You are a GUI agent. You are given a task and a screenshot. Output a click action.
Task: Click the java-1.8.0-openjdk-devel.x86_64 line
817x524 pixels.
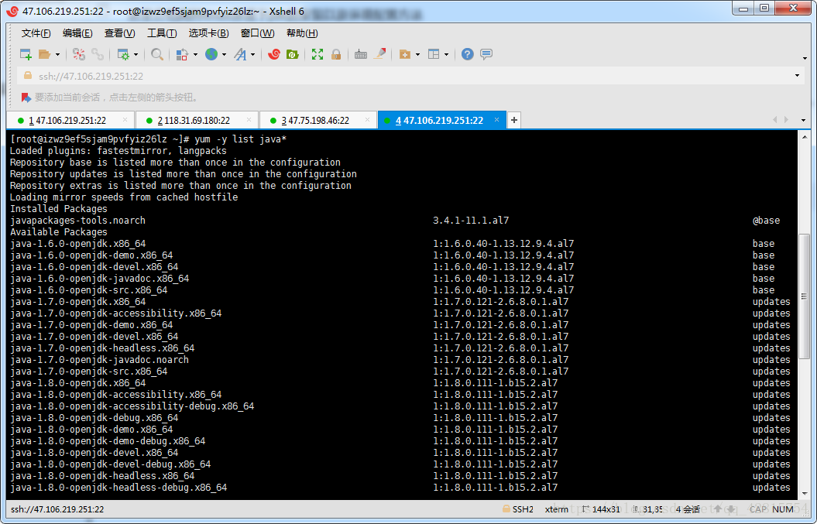(94, 453)
